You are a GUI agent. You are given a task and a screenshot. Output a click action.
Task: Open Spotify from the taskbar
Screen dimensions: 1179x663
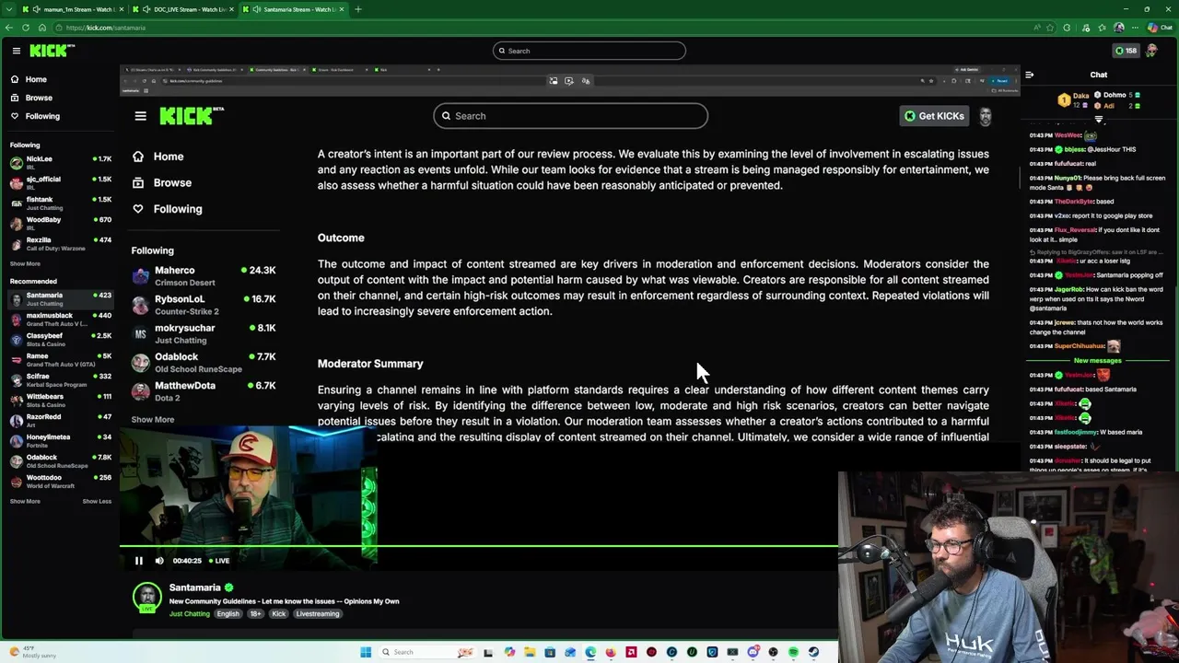[793, 652]
